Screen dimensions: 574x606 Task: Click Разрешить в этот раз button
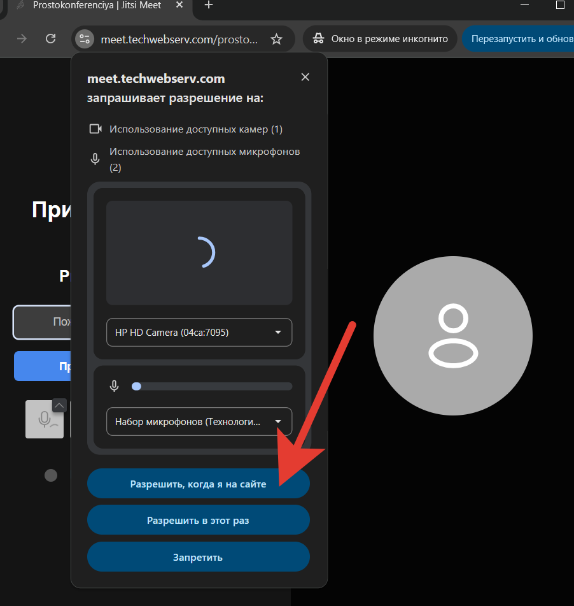198,521
